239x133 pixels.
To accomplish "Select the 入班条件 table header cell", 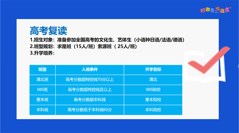I will click(90, 70).
